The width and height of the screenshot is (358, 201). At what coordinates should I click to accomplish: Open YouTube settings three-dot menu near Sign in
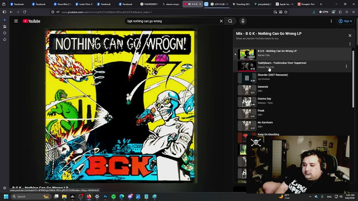(x=331, y=21)
